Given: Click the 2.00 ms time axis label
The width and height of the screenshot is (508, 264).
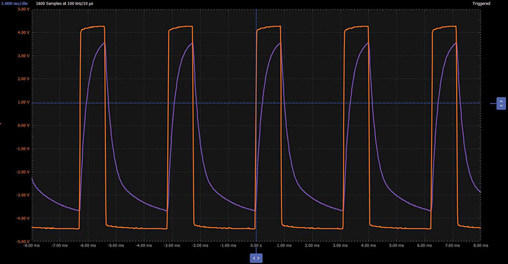Looking at the screenshot, I should point(312,246).
